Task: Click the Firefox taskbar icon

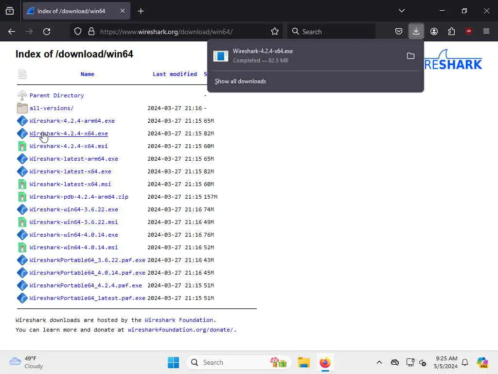Action: click(325, 362)
